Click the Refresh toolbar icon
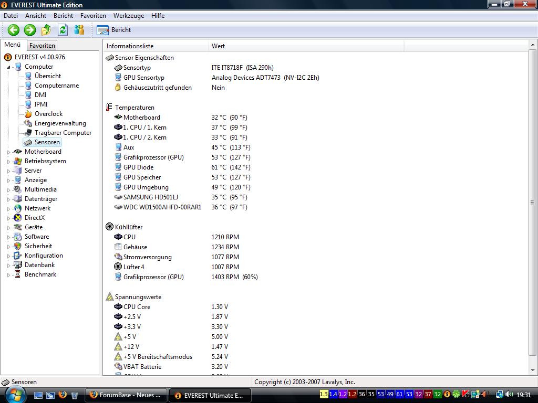Image resolution: width=538 pixels, height=403 pixels. pyautogui.click(x=63, y=30)
